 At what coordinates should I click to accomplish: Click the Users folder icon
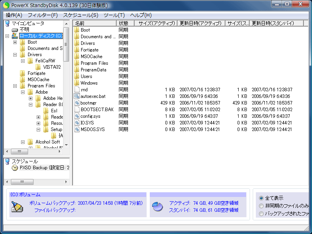[76, 76]
